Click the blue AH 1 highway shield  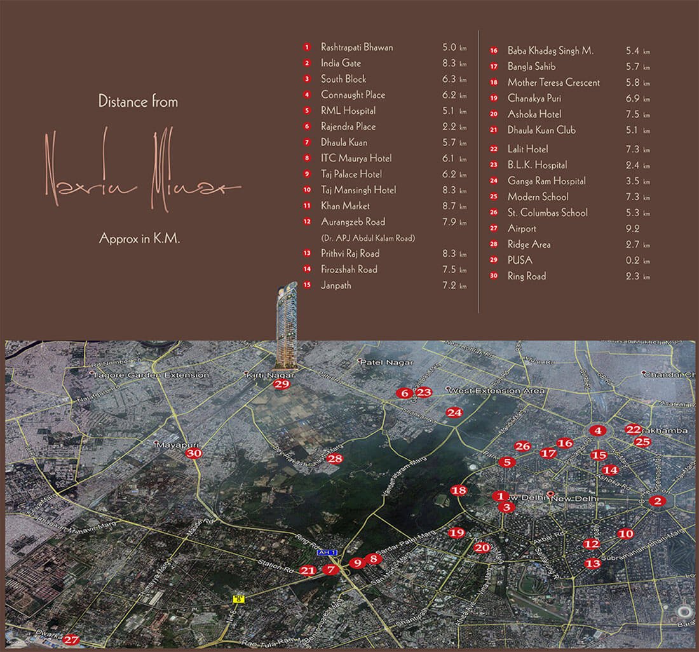tap(325, 553)
